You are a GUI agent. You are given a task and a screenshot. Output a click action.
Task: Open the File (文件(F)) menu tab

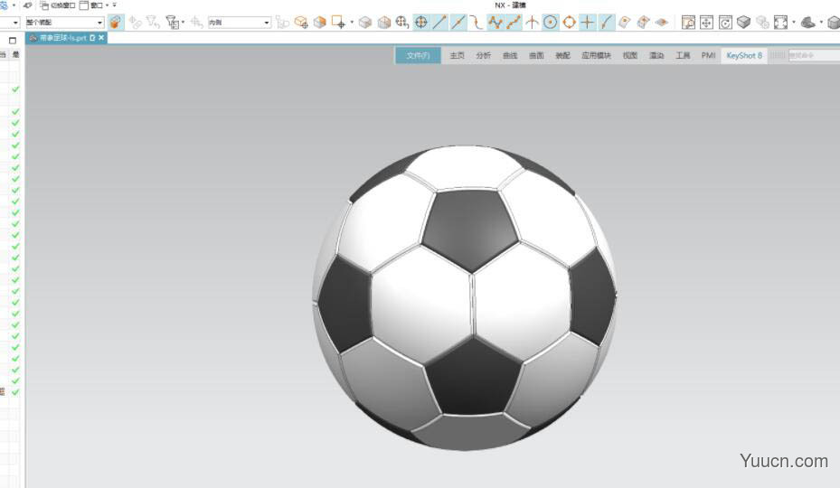(x=418, y=56)
